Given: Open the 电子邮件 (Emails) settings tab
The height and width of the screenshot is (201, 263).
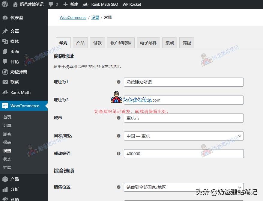Looking at the screenshot, I should click(x=148, y=43).
